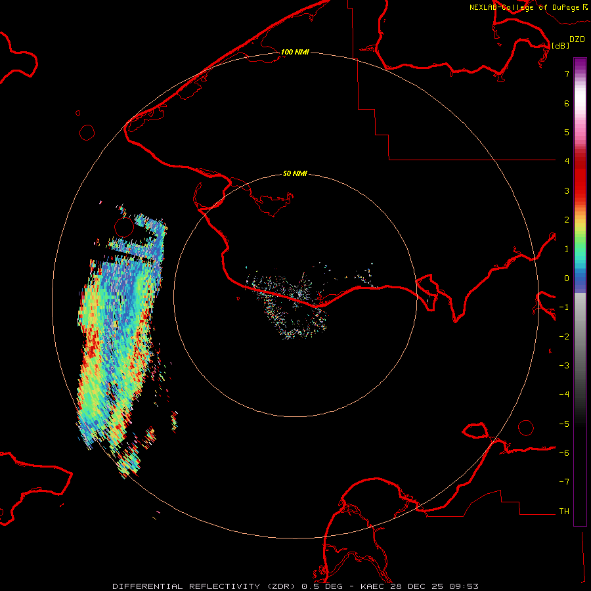Click the 7 value on the color scale
Image resolution: width=591 pixels, height=591 pixels.
click(567, 74)
